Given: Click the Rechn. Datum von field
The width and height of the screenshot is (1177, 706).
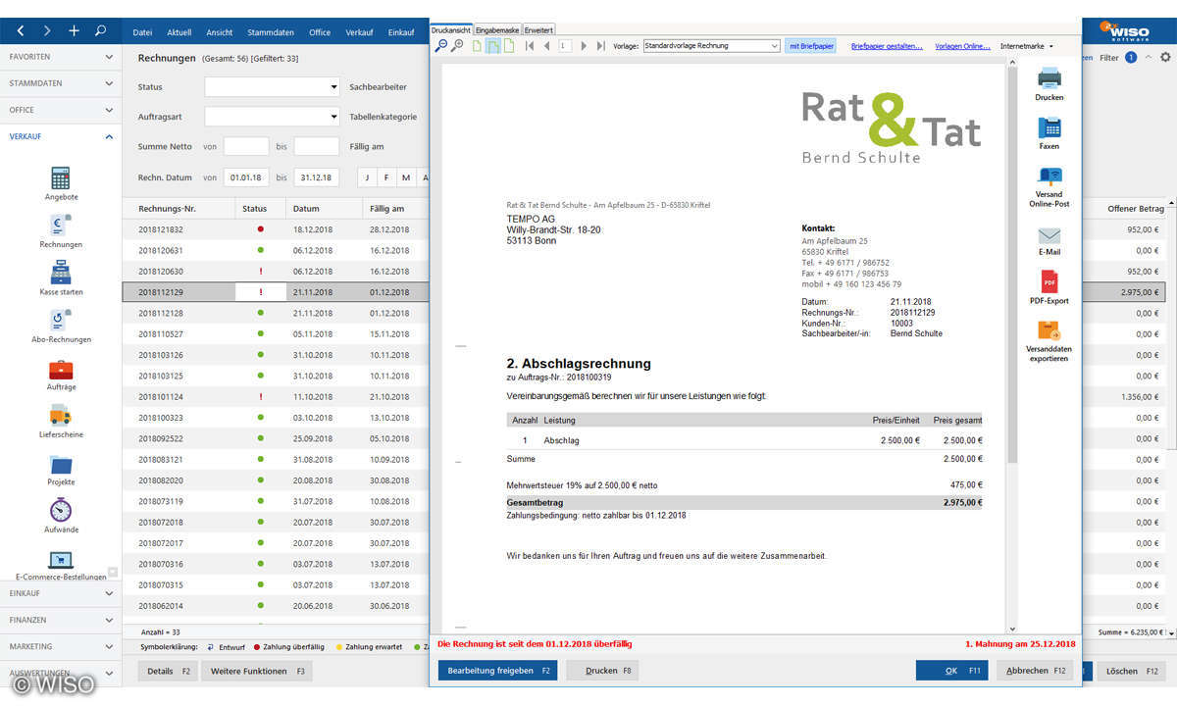Looking at the screenshot, I should 246,177.
